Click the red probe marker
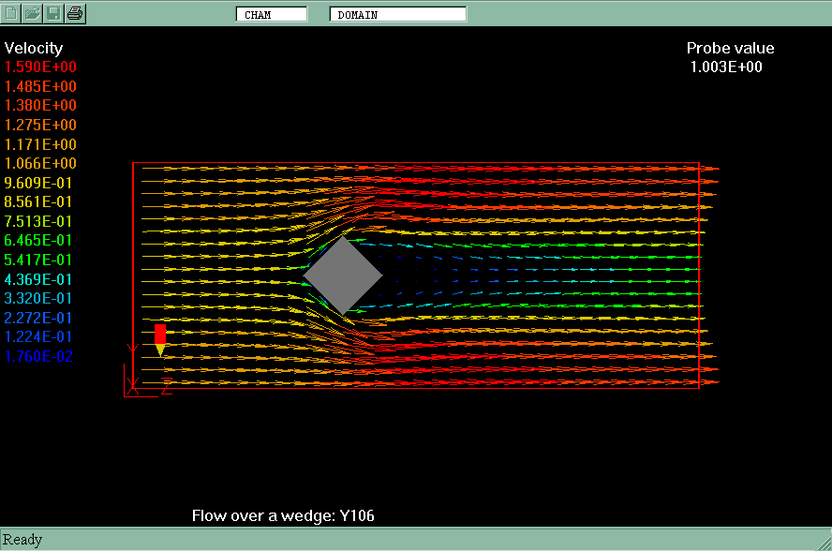832x551 pixels. pos(160,337)
